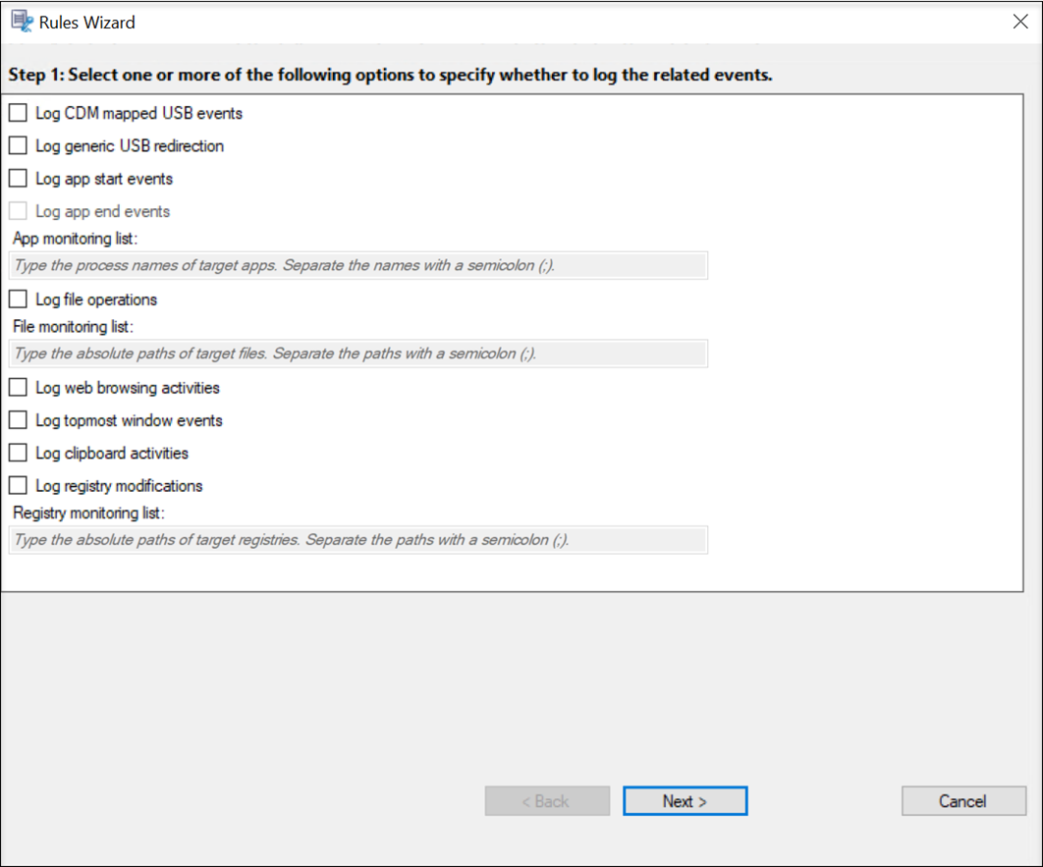Click the Registry monitoring list field
This screenshot has width=1043, height=867.
point(357,540)
